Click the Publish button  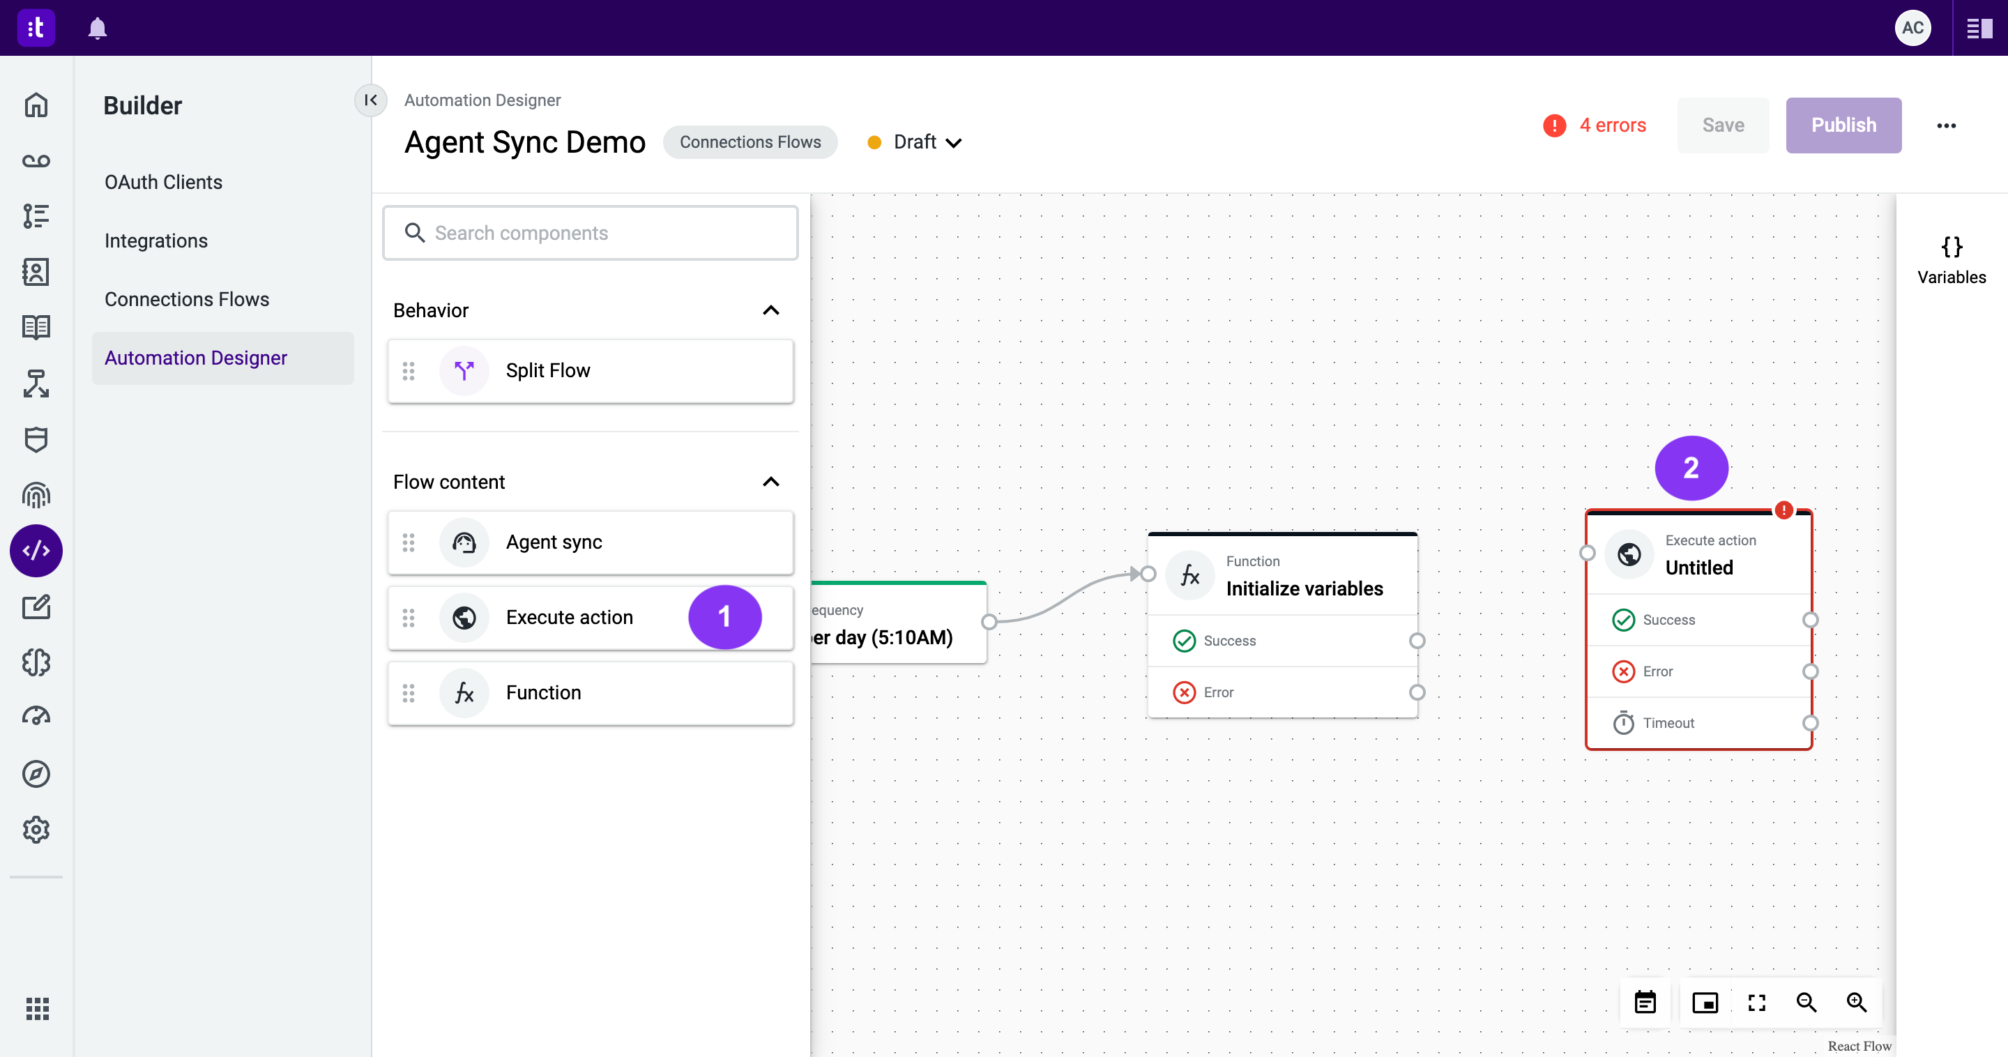(1845, 125)
